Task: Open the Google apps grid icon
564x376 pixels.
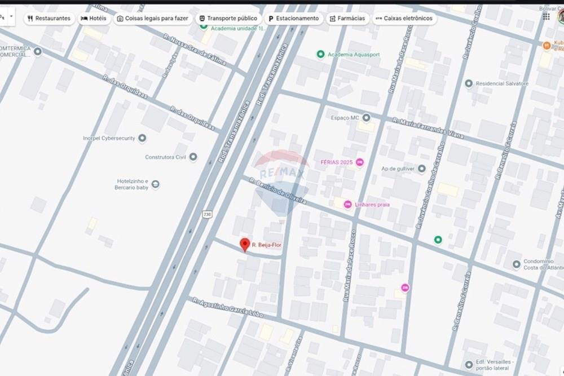Action: [546, 16]
